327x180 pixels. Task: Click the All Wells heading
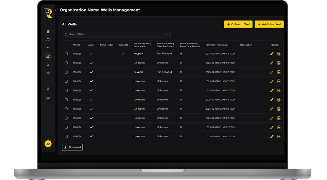tap(69, 24)
